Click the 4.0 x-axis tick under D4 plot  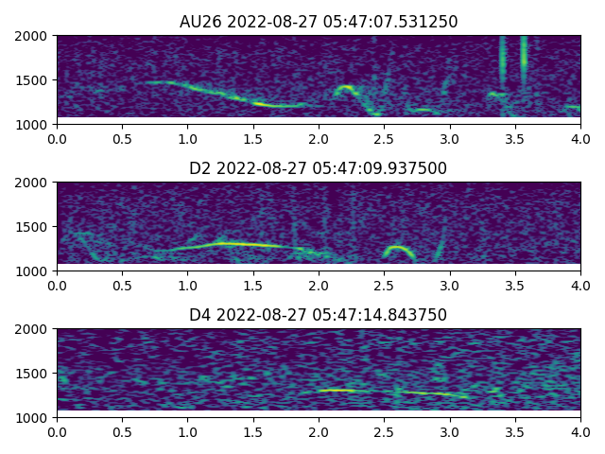point(580,431)
